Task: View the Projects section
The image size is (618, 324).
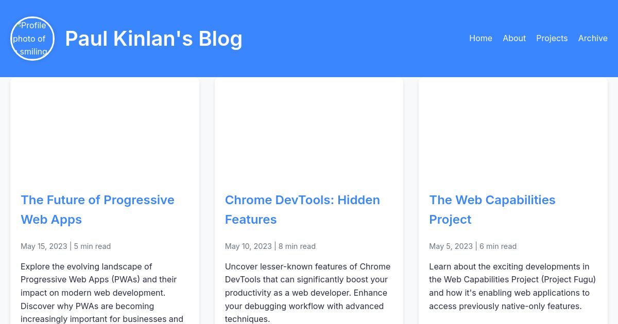Action: (552, 38)
